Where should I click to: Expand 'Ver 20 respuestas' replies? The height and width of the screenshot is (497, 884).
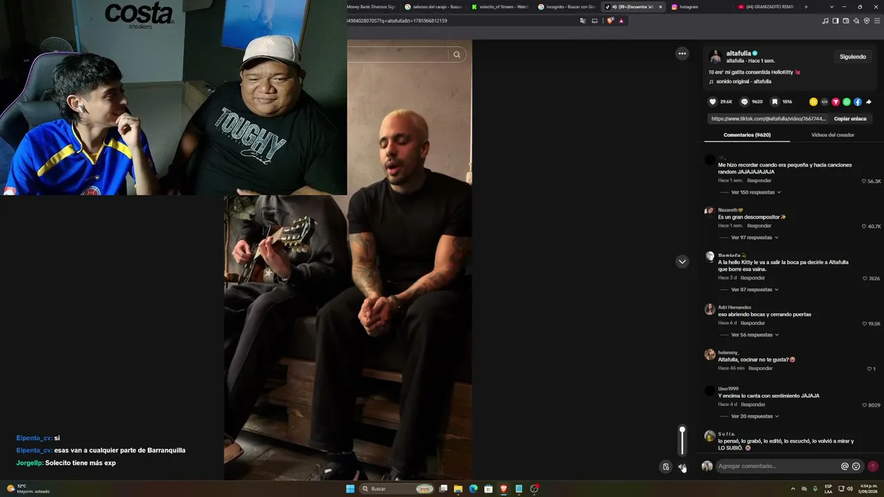[x=755, y=416]
